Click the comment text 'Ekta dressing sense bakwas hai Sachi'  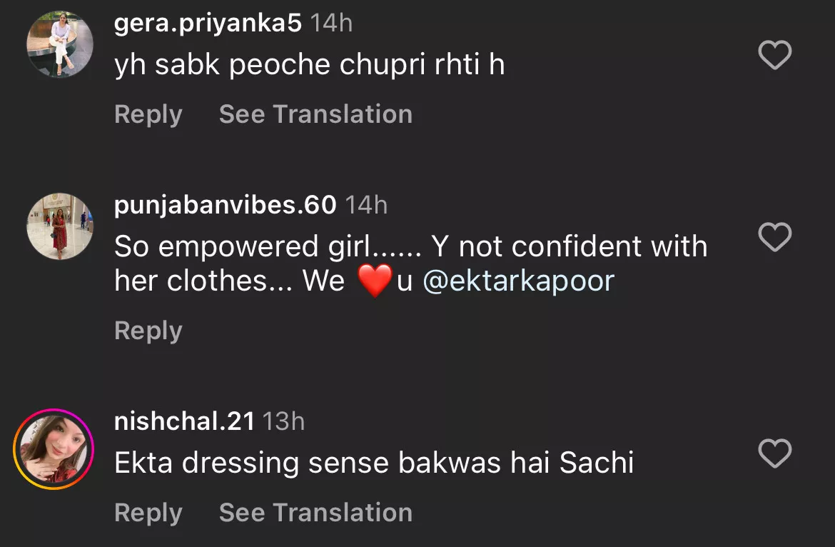tap(374, 463)
